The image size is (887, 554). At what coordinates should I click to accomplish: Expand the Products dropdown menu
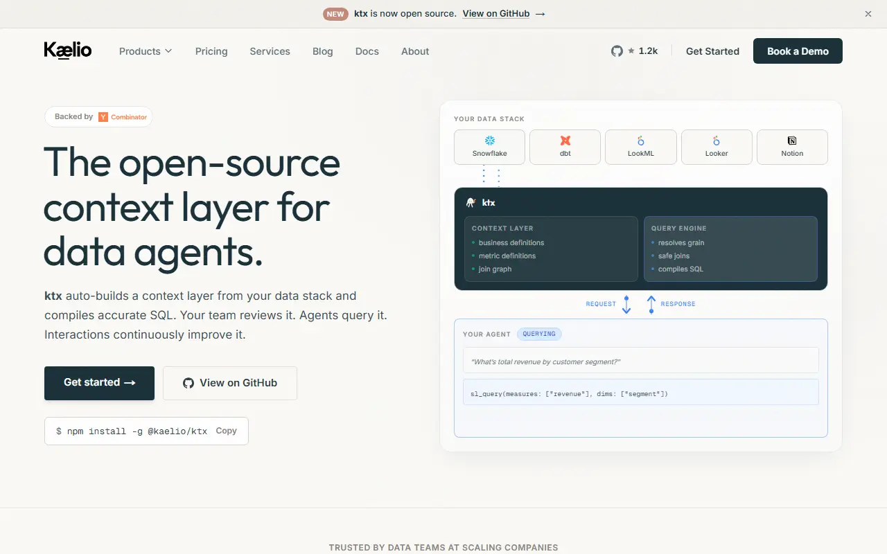[146, 51]
